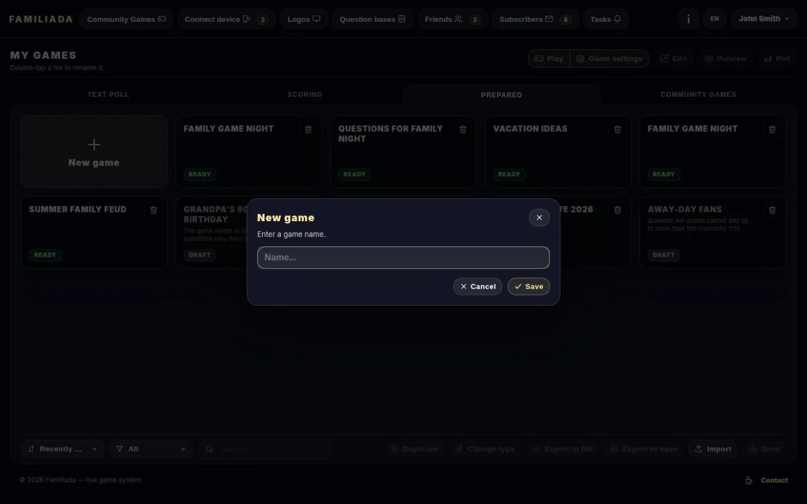The height and width of the screenshot is (504, 807).
Task: Click the coffee cup icon in footer
Action: tap(748, 480)
